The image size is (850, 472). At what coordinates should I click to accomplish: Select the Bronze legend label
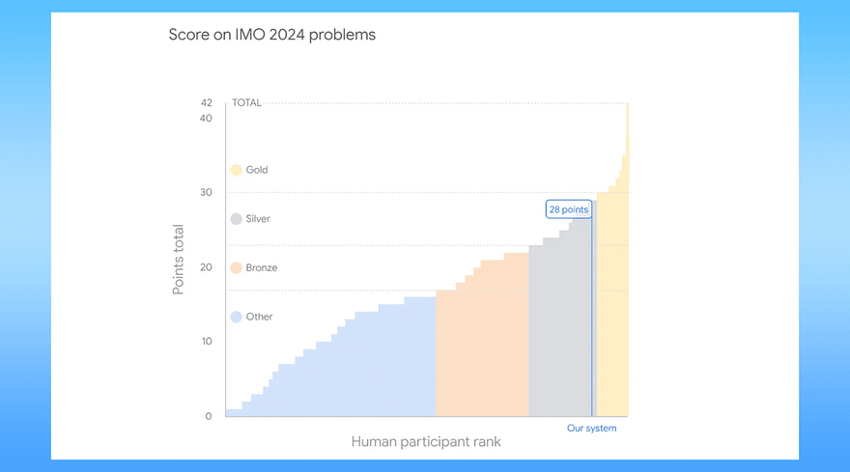[x=262, y=267]
